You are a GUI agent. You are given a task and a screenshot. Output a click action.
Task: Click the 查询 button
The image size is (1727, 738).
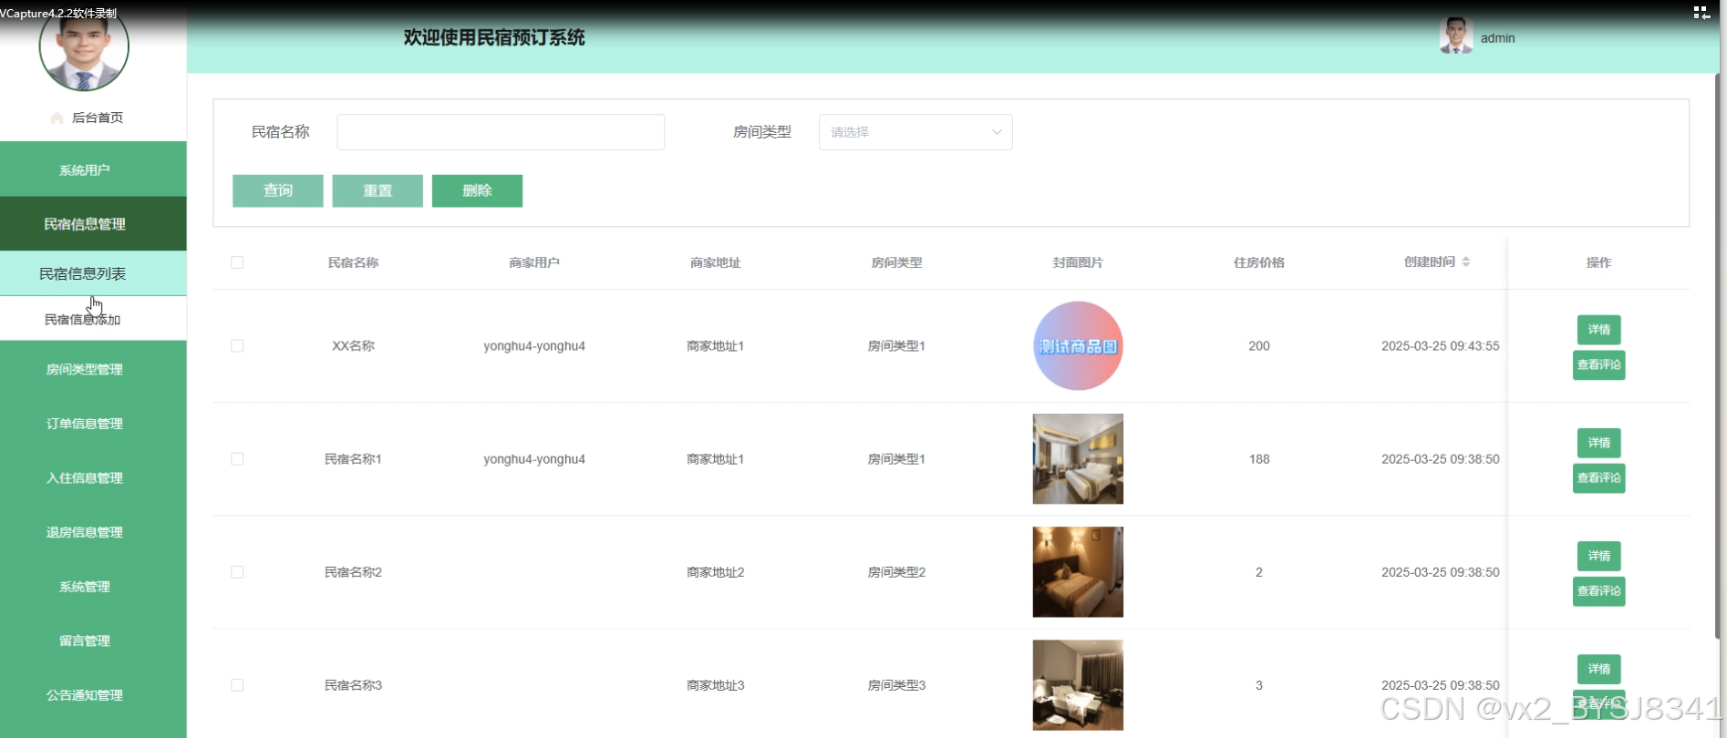pyautogui.click(x=278, y=190)
